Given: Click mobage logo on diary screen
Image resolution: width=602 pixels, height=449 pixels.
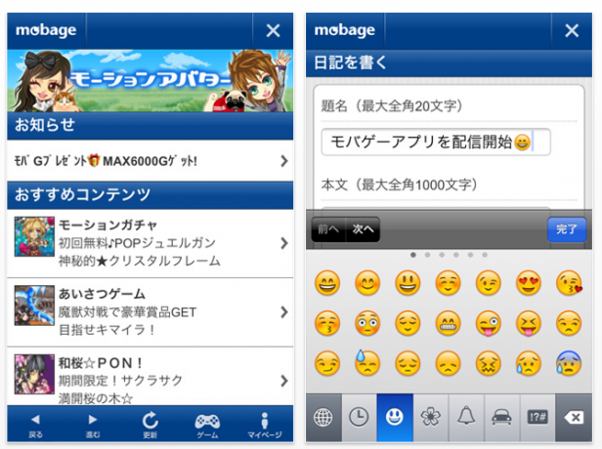Looking at the screenshot, I should pyautogui.click(x=345, y=30).
